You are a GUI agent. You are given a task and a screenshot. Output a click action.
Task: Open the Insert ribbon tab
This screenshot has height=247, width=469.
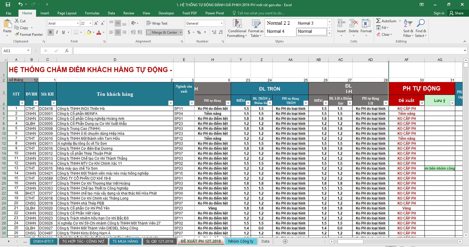[45, 13]
